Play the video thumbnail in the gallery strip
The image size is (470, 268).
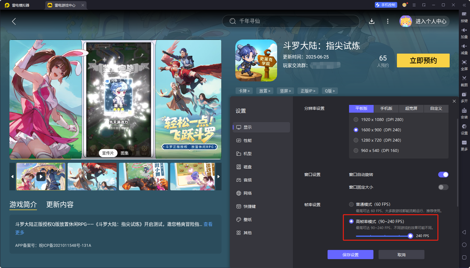click(x=41, y=177)
